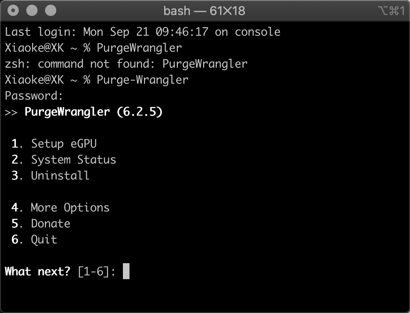Click the 'Donate' menu entry

pyautogui.click(x=51, y=224)
